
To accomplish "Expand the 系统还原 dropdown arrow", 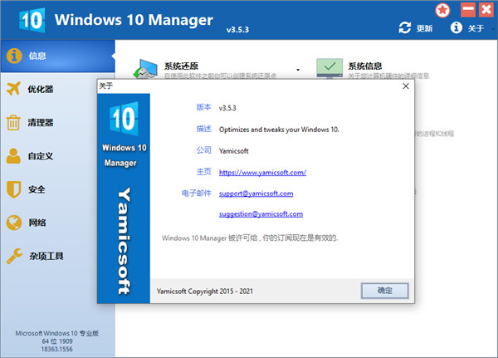I will [x=298, y=71].
